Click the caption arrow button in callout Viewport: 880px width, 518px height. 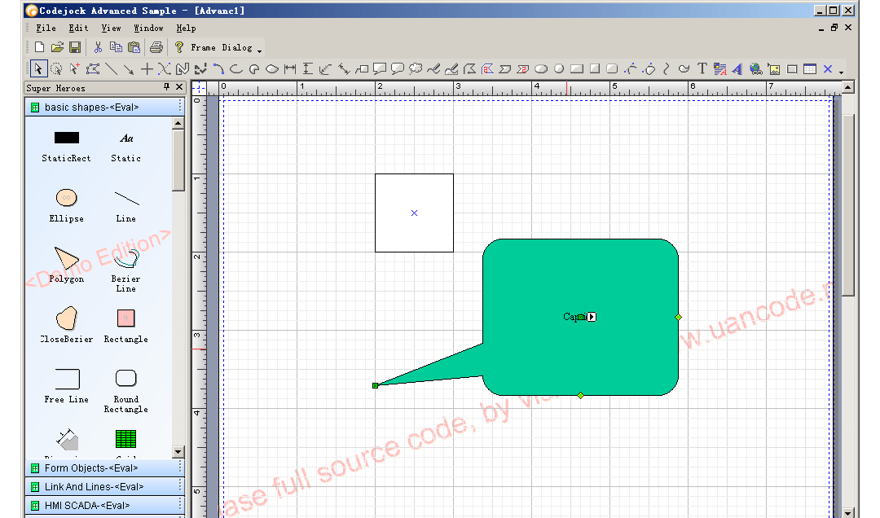[x=592, y=317]
